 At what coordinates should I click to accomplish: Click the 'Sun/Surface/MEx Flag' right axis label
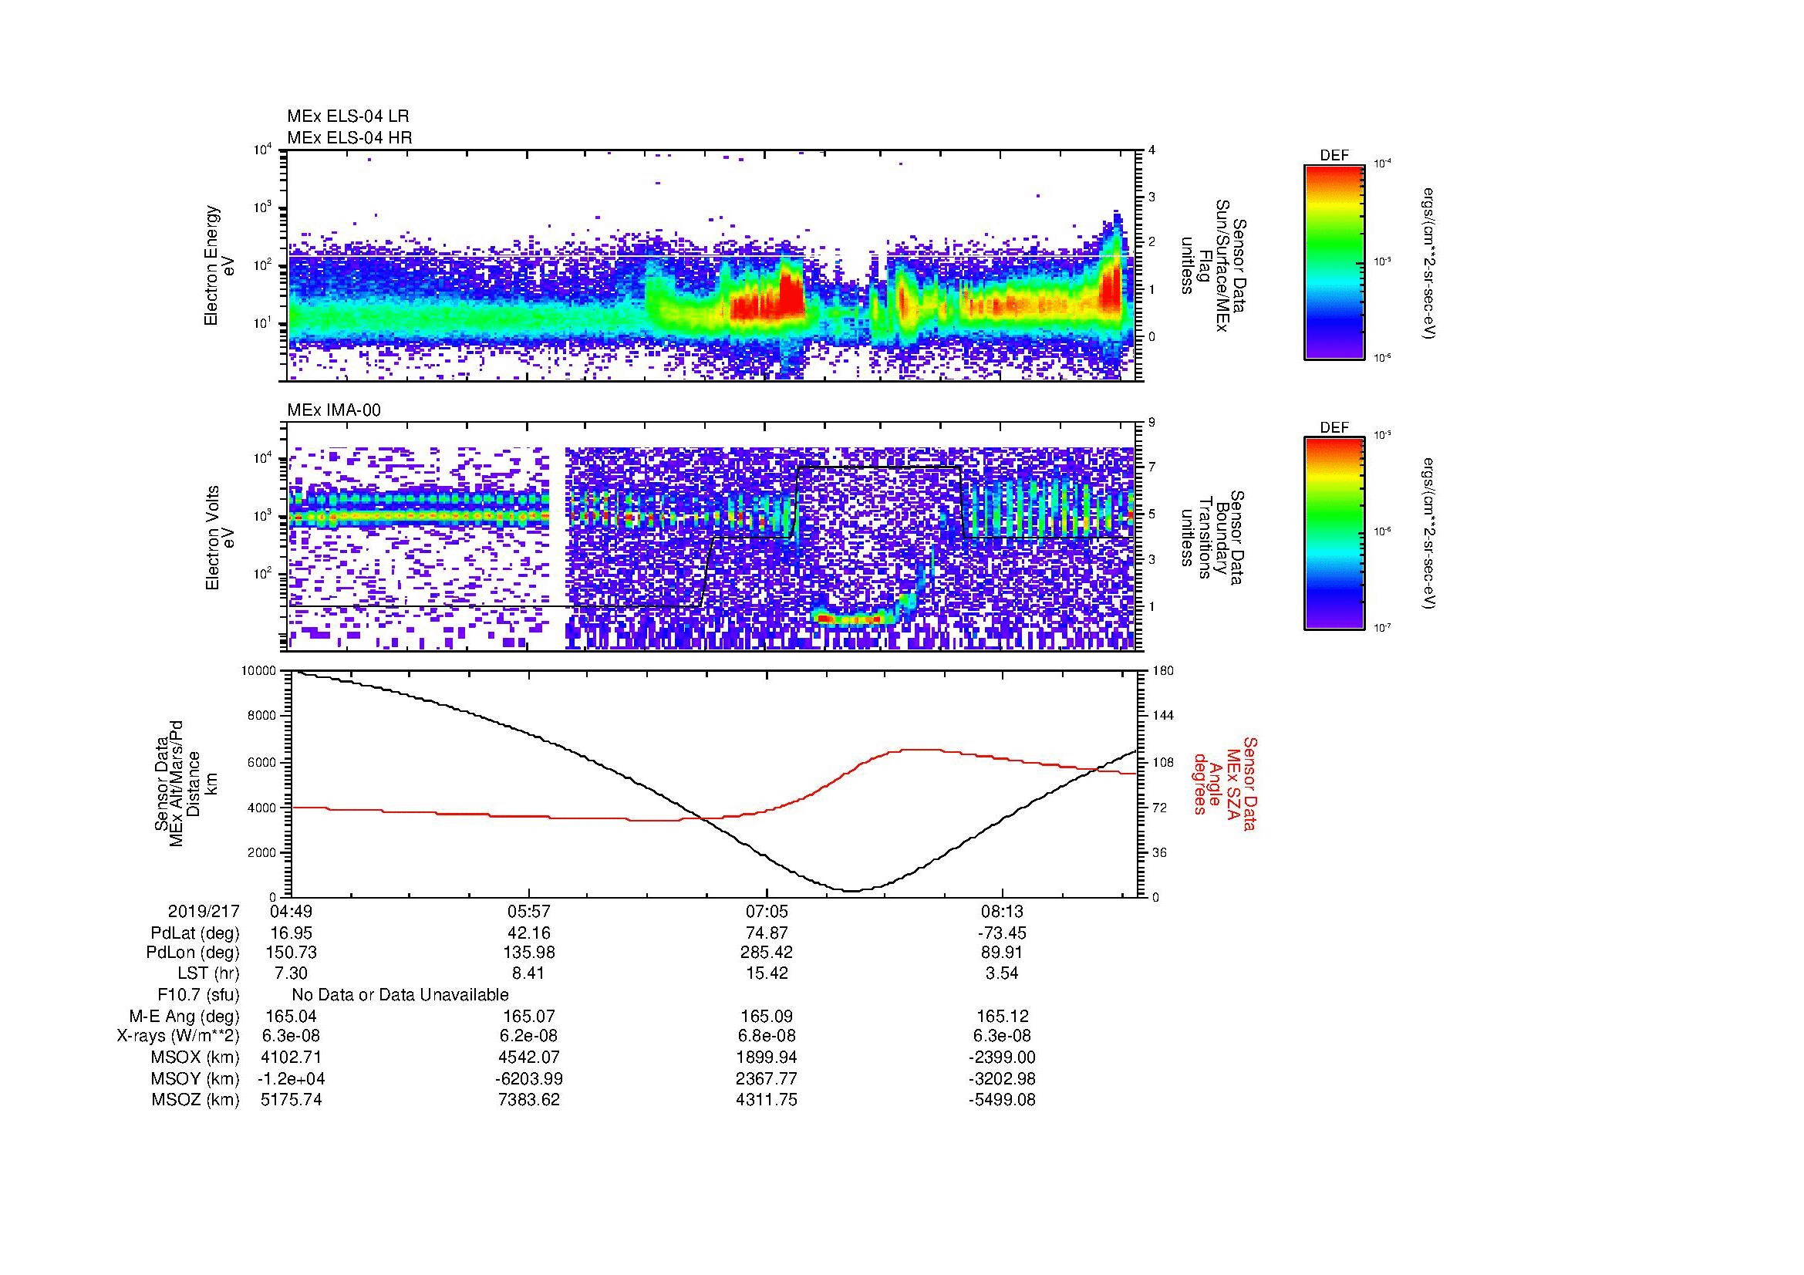(x=1213, y=265)
